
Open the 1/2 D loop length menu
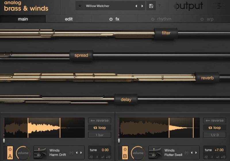click(x=214, y=135)
